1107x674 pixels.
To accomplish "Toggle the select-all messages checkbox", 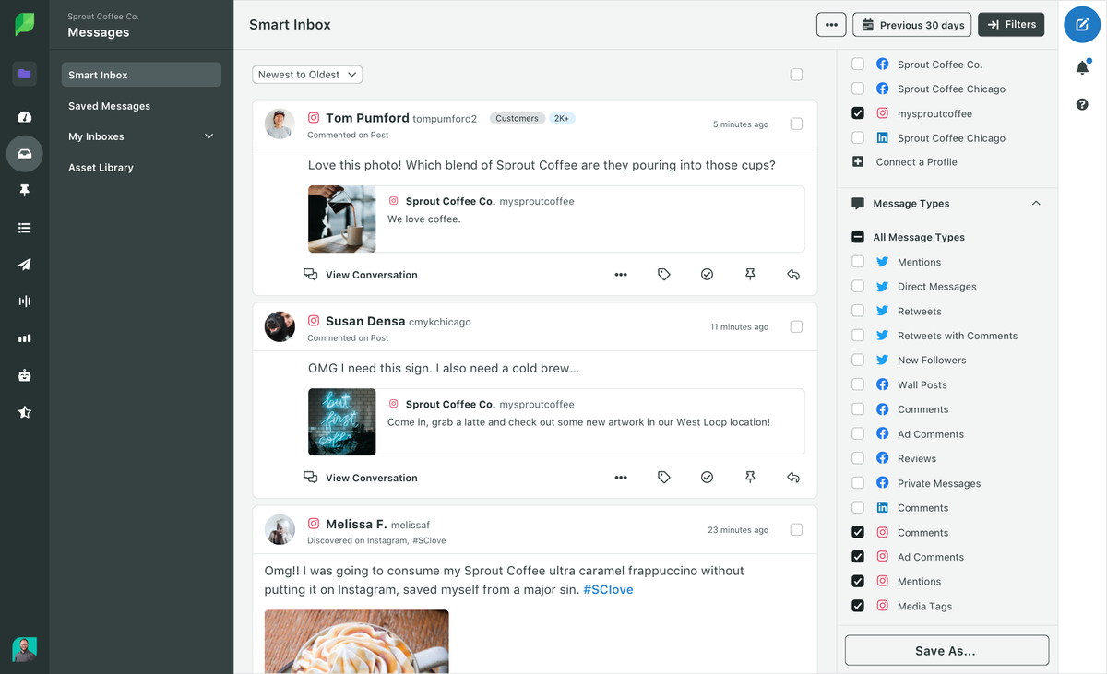I will 796,75.
